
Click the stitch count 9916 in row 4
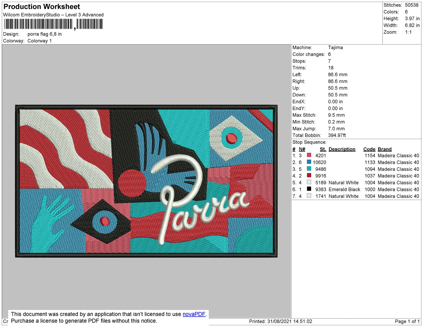point(321,176)
